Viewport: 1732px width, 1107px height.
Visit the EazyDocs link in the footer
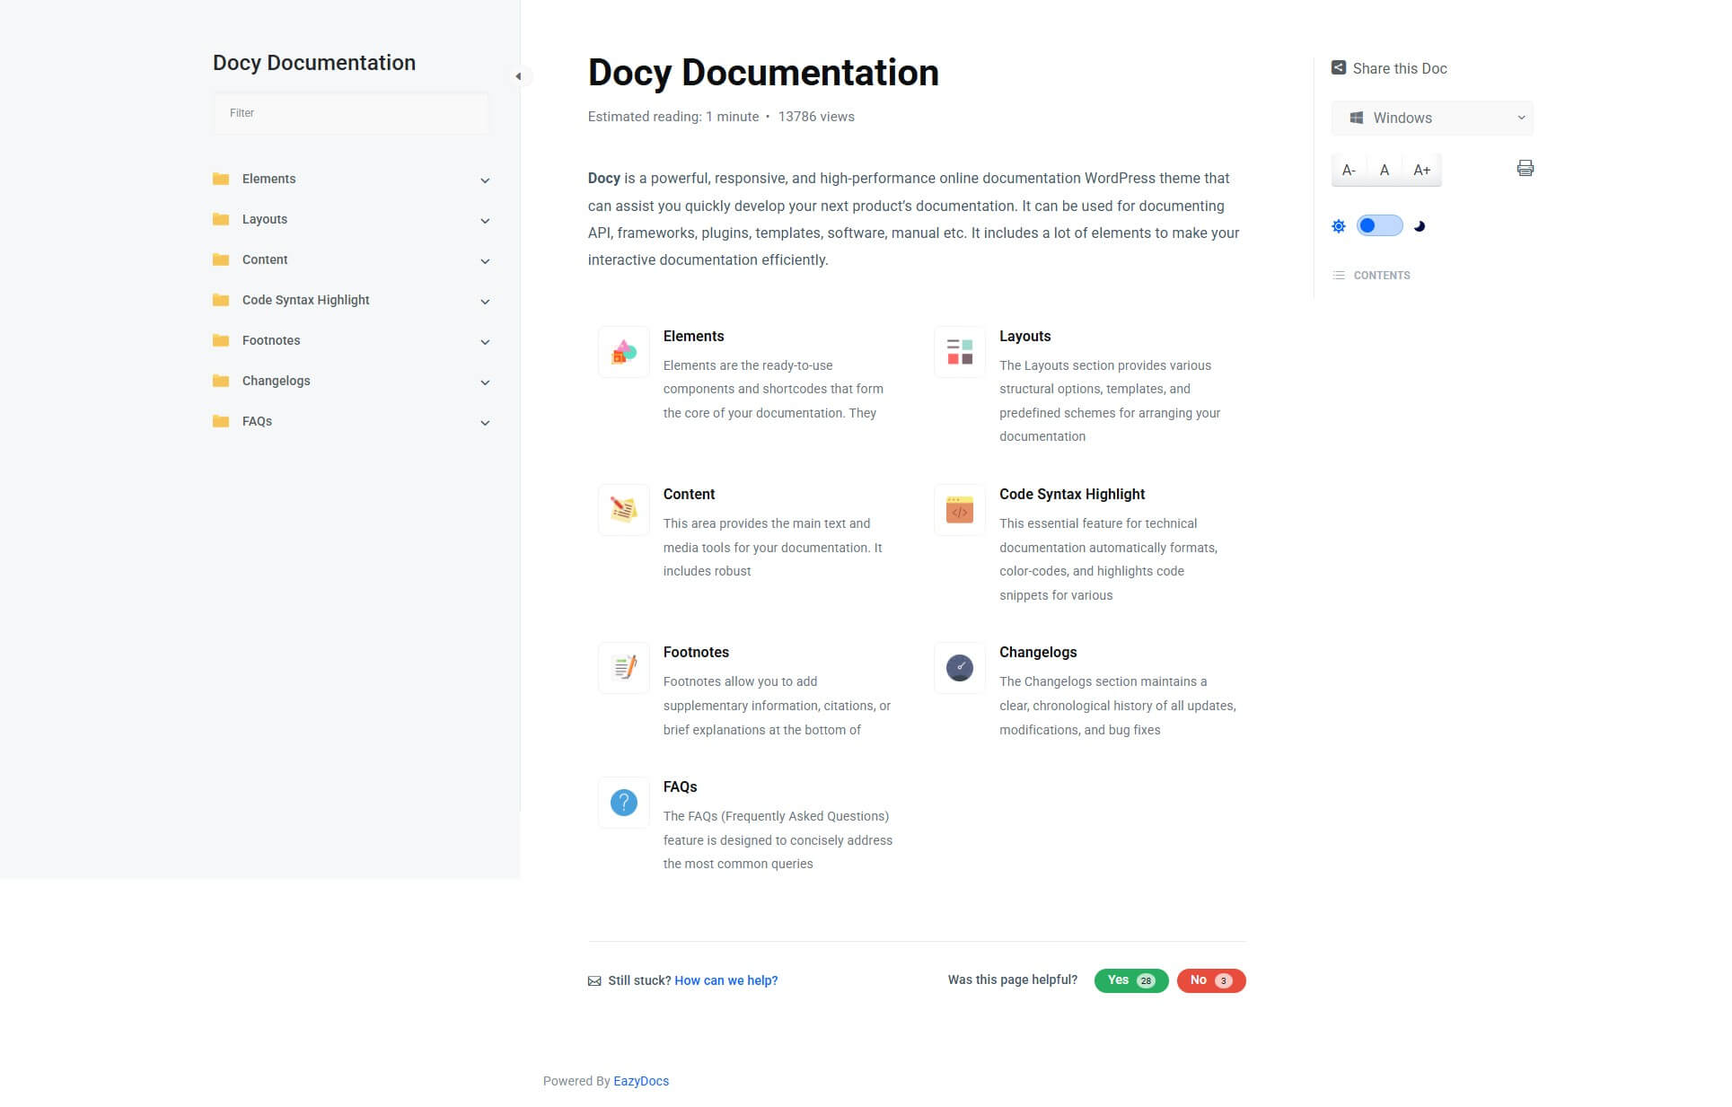[x=641, y=1081]
